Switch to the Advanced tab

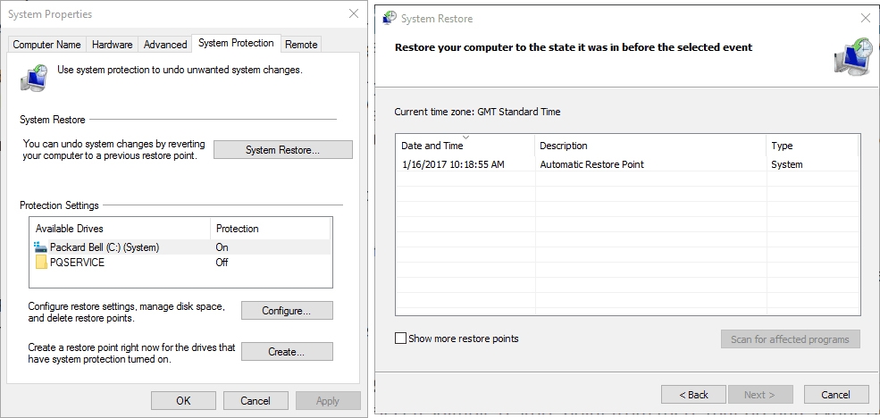click(x=165, y=45)
